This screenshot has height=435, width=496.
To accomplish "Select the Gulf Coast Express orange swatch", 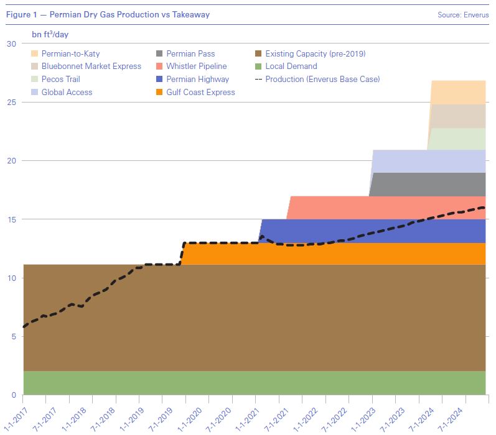I will (160, 93).
